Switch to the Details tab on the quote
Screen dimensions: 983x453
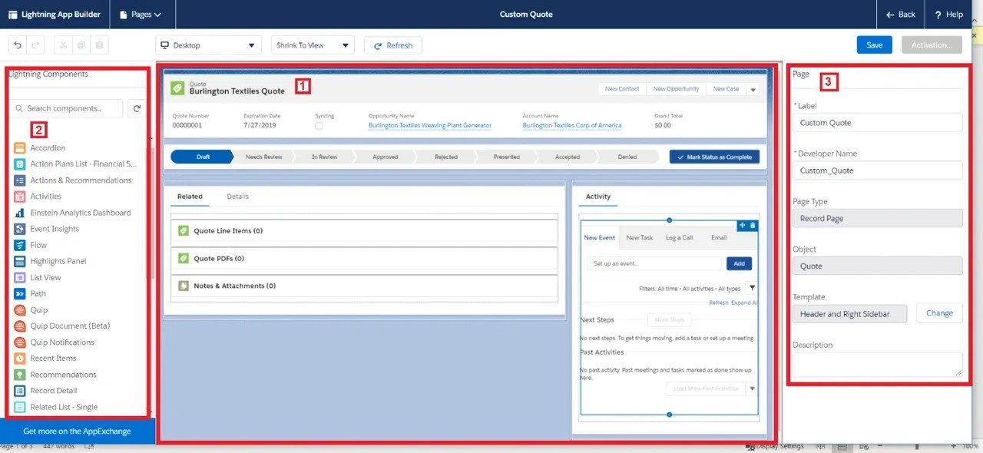tap(237, 196)
